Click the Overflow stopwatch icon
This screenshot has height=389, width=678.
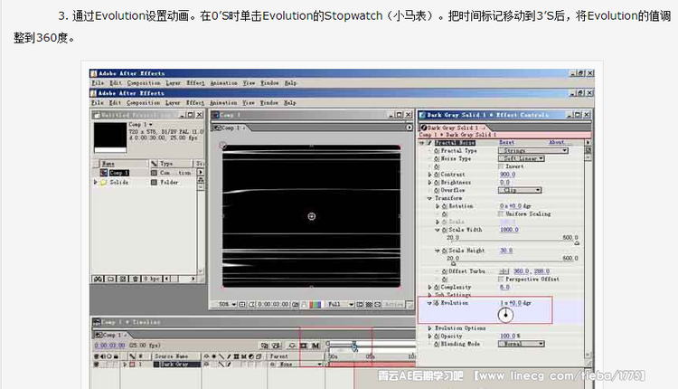[437, 190]
